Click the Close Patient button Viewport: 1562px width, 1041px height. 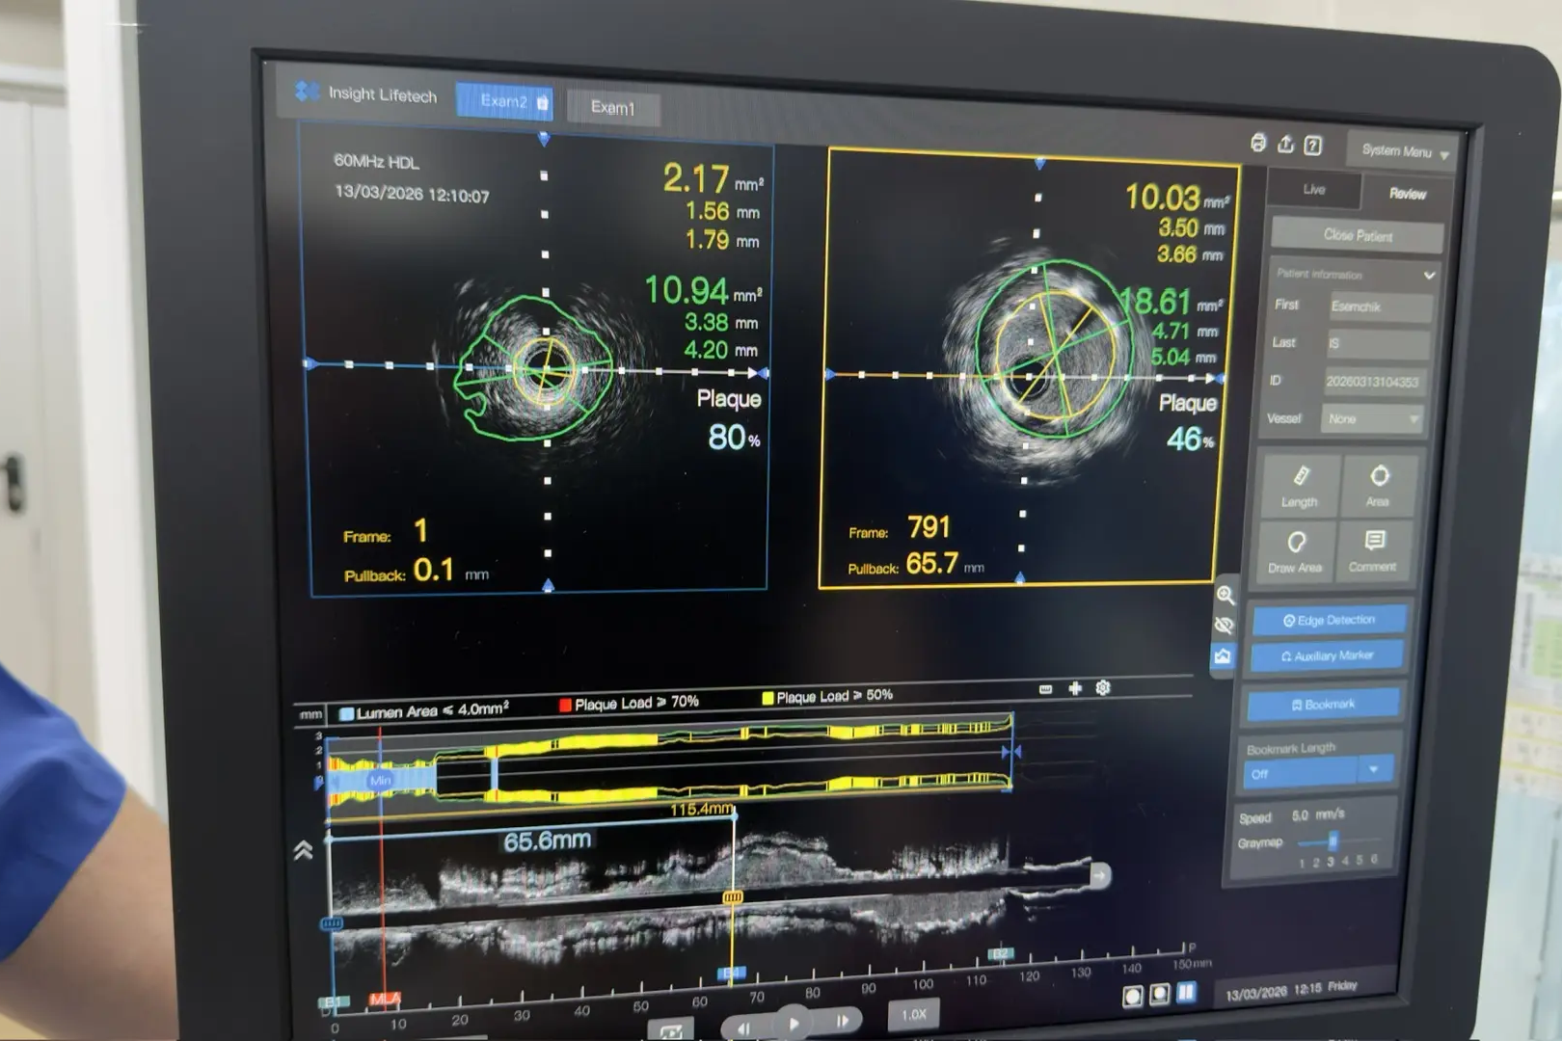(x=1357, y=235)
